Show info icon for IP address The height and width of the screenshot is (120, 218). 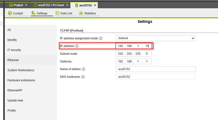[x=77, y=46]
